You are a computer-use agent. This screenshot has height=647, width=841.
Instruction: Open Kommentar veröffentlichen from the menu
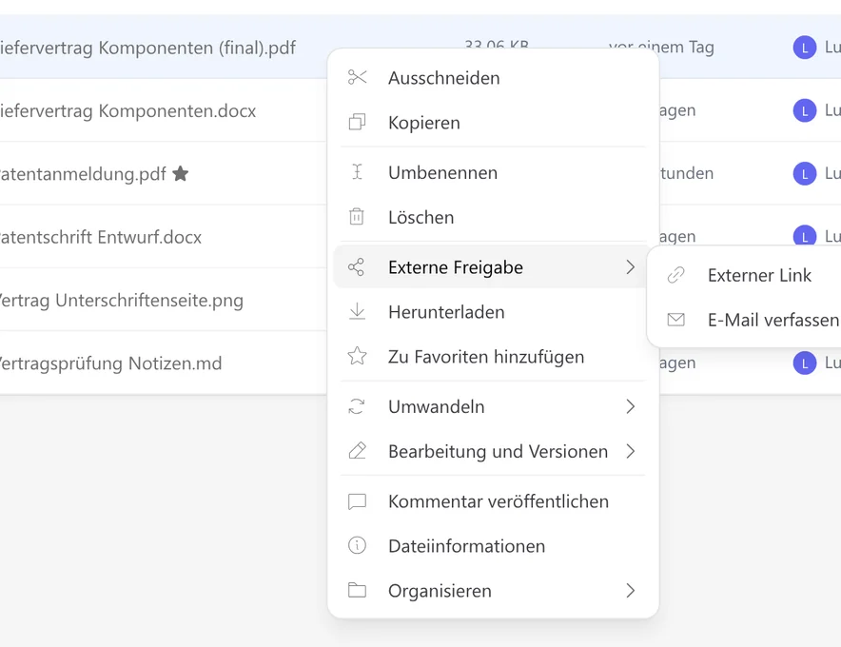(494, 501)
